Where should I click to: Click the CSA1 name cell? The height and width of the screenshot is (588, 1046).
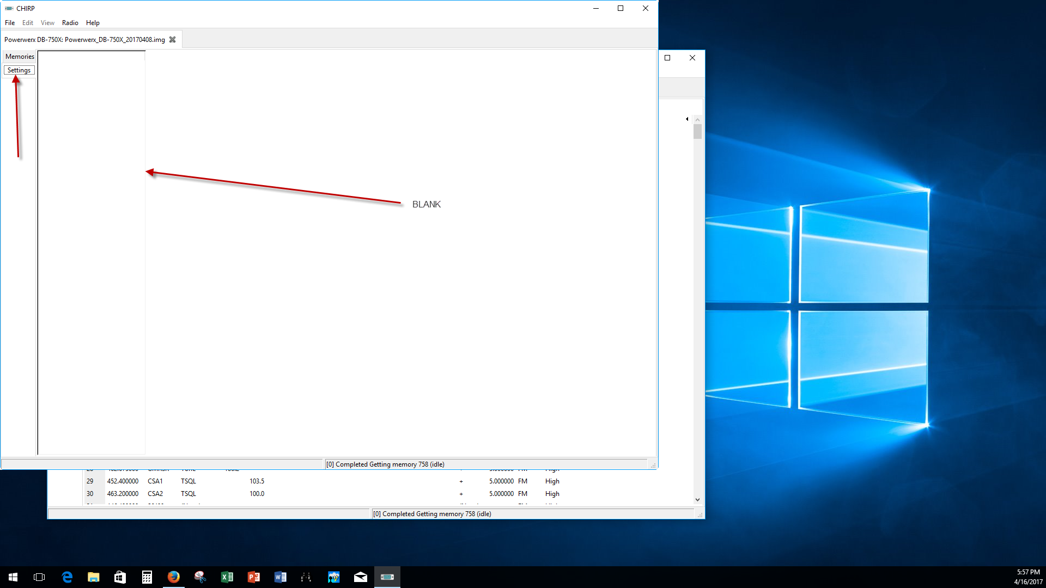[x=155, y=481]
